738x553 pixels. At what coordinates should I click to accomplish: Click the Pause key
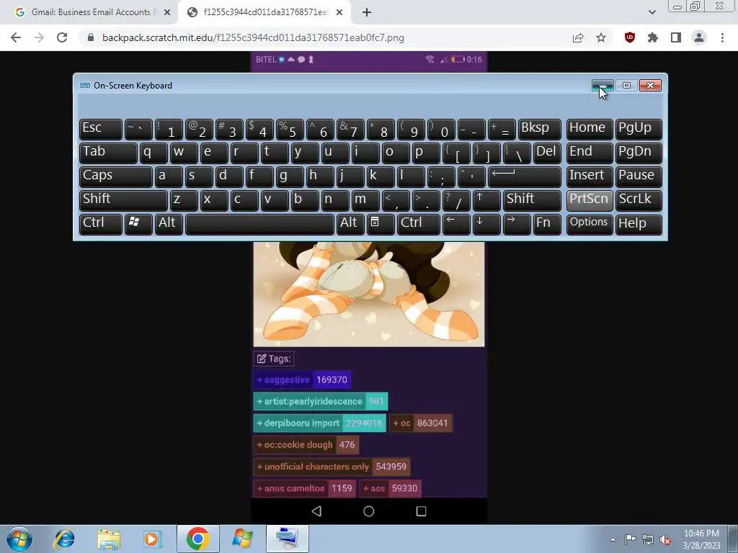point(639,177)
